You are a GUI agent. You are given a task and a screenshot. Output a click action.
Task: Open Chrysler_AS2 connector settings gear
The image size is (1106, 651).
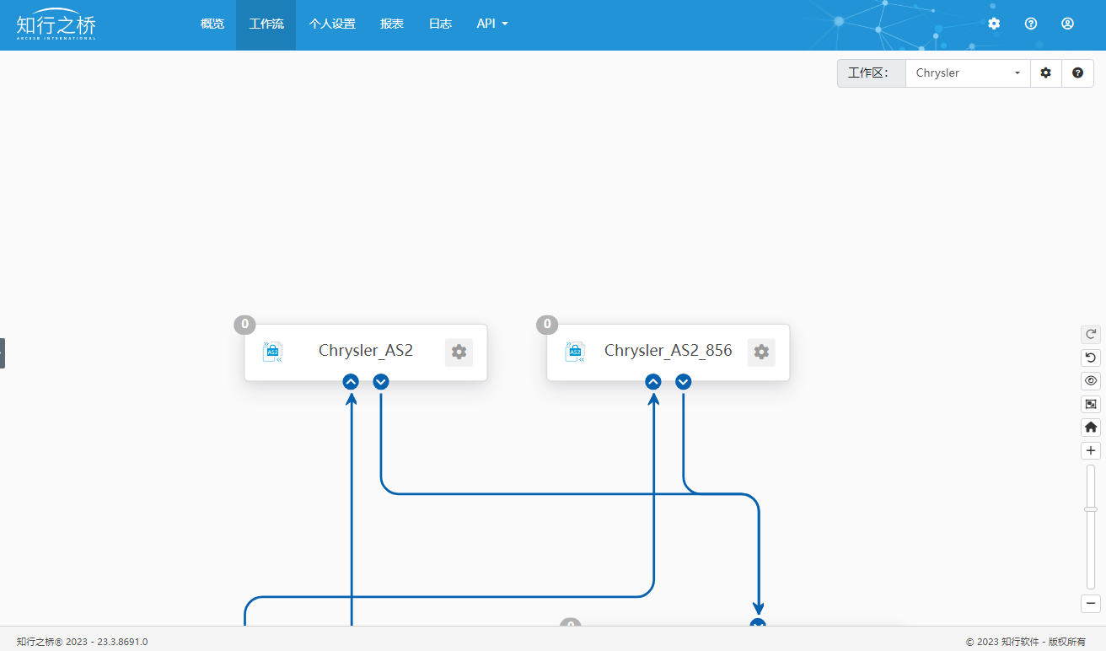pos(459,352)
